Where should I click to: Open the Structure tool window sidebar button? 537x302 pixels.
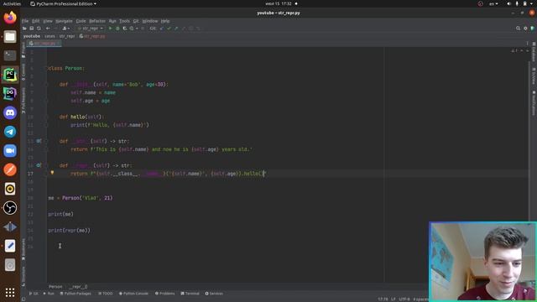click(x=23, y=277)
